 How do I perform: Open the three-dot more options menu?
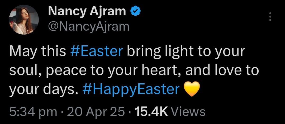(x=270, y=17)
